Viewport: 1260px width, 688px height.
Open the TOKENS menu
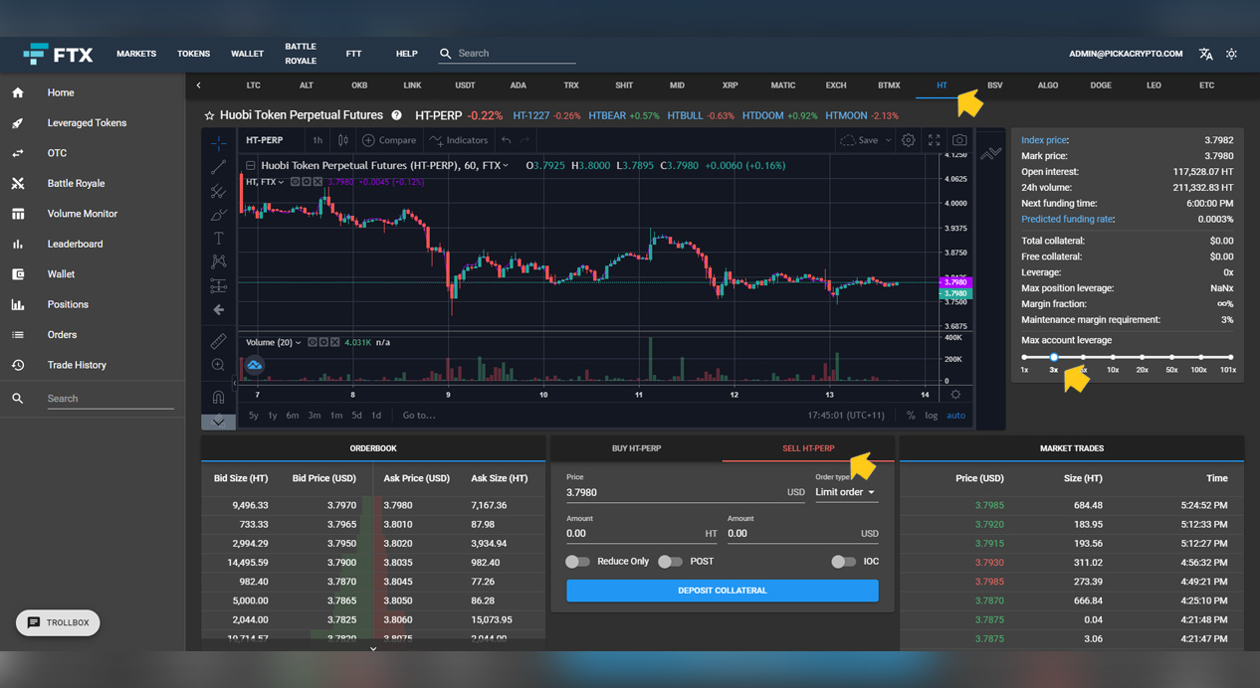pos(194,54)
